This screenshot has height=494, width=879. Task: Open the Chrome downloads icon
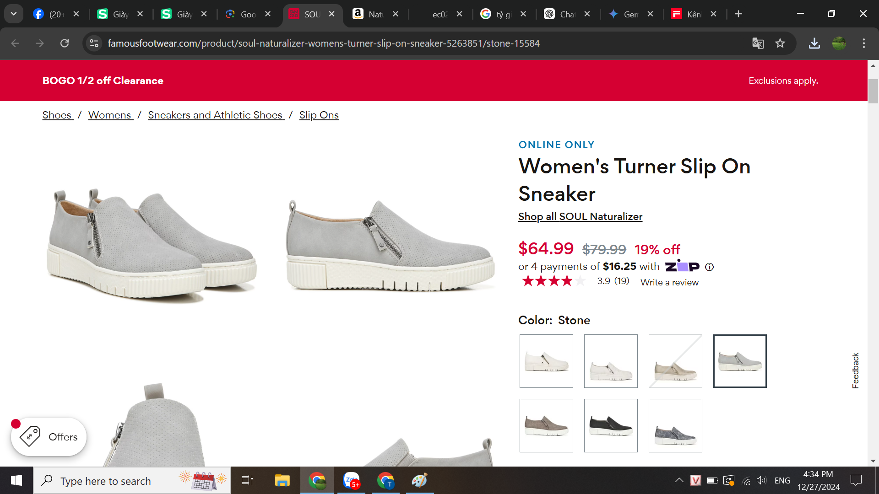[x=814, y=43]
